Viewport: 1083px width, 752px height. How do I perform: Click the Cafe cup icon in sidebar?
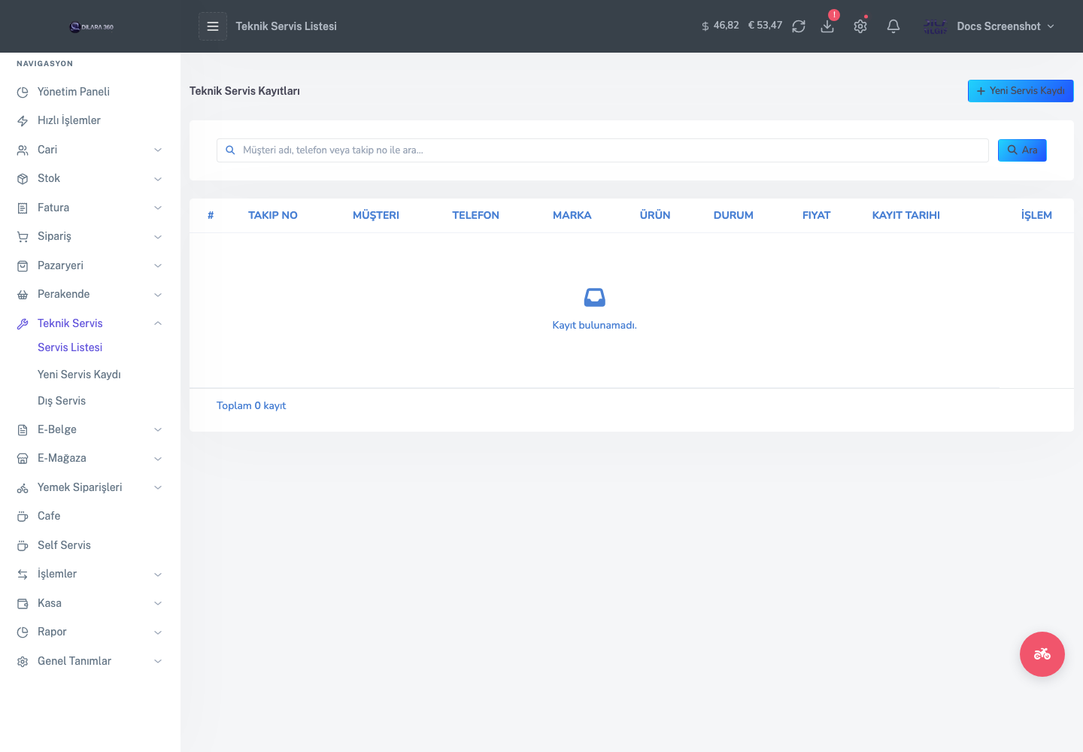coord(23,517)
